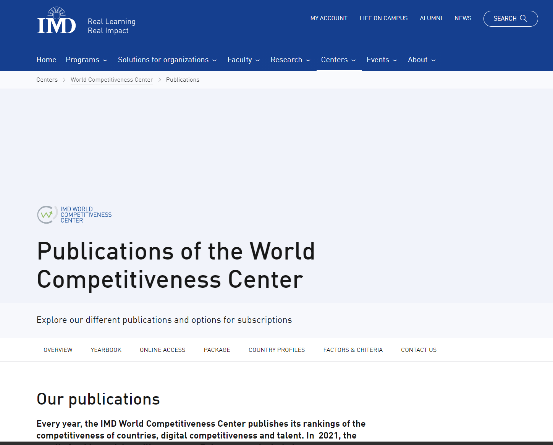Viewport: 553px width, 445px height.
Task: Visit the LIFE ON CAMPUS link
Action: click(383, 18)
